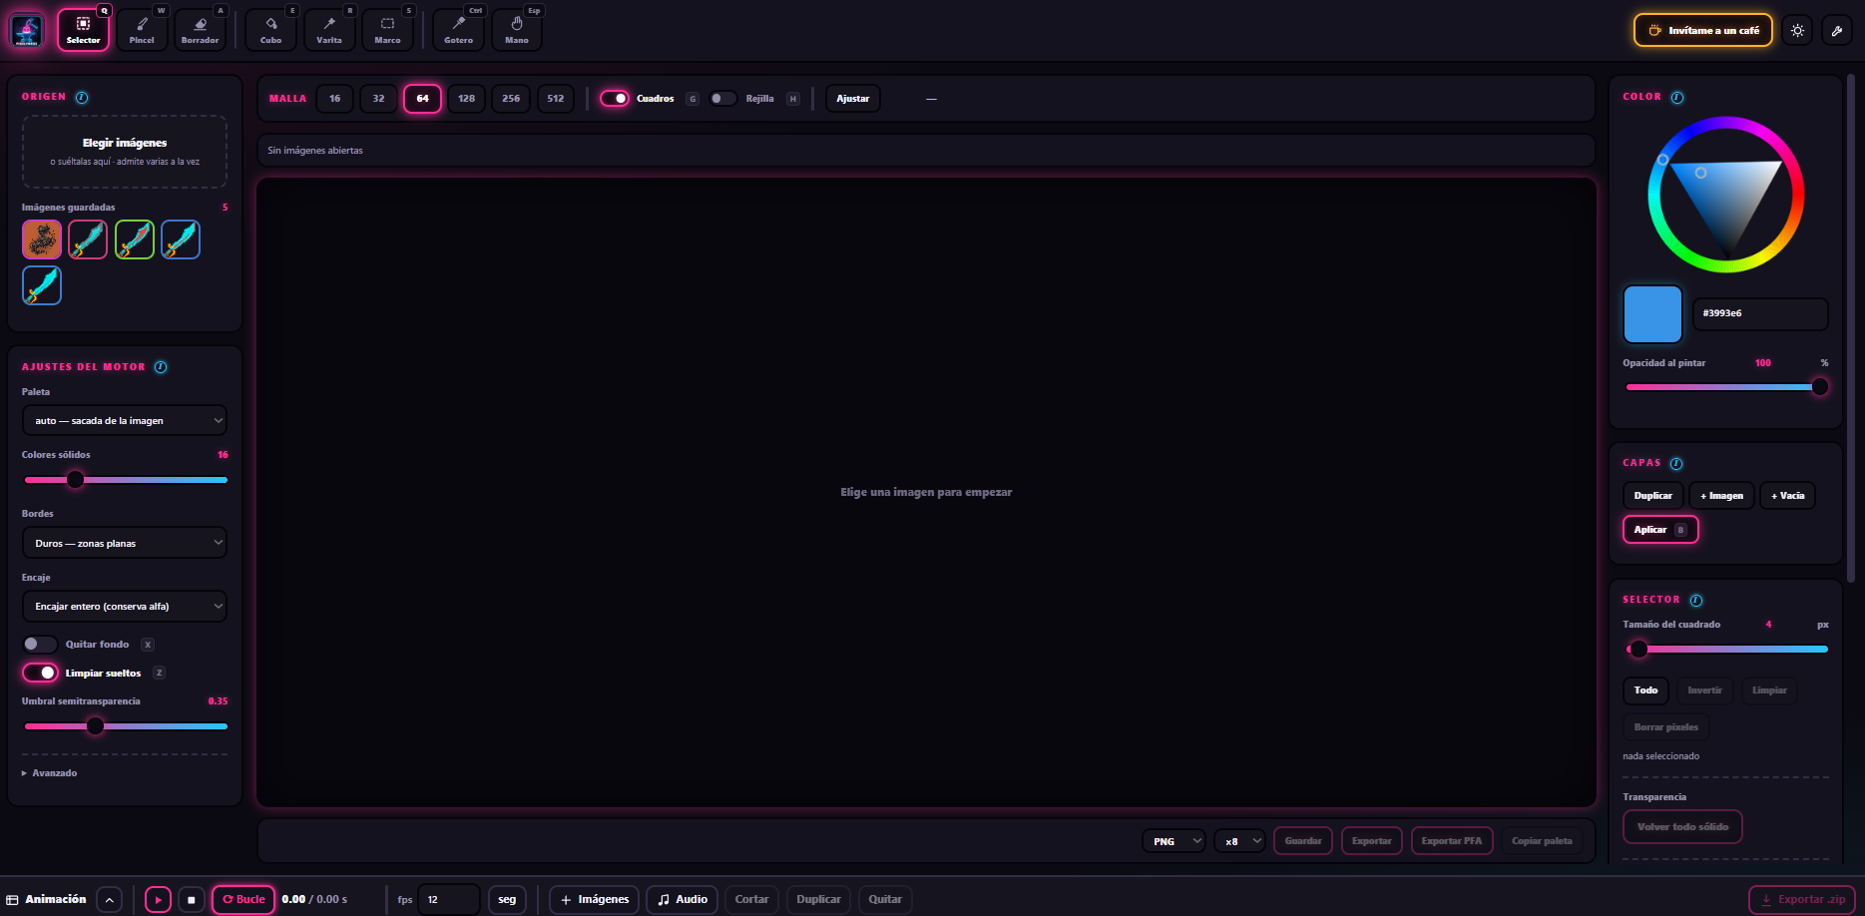Enable the Quitar fondo switch
Viewport: 1865px width, 916px height.
pyautogui.click(x=39, y=644)
